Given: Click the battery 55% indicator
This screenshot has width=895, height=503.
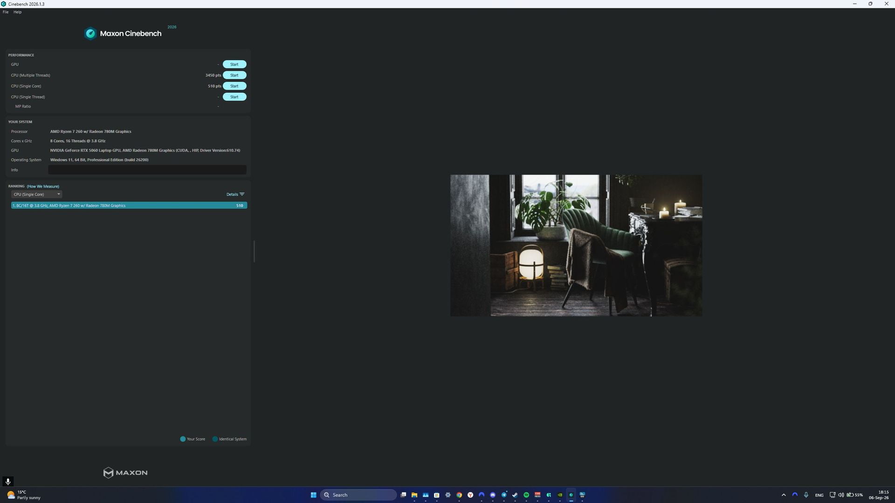Looking at the screenshot, I should click(x=855, y=495).
